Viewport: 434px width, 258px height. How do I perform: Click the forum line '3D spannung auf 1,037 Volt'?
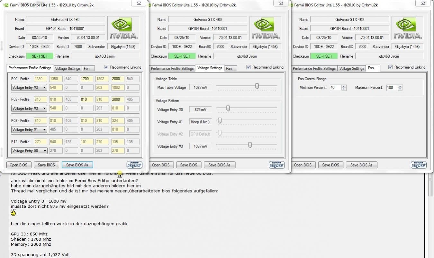pyautogui.click(x=41, y=254)
